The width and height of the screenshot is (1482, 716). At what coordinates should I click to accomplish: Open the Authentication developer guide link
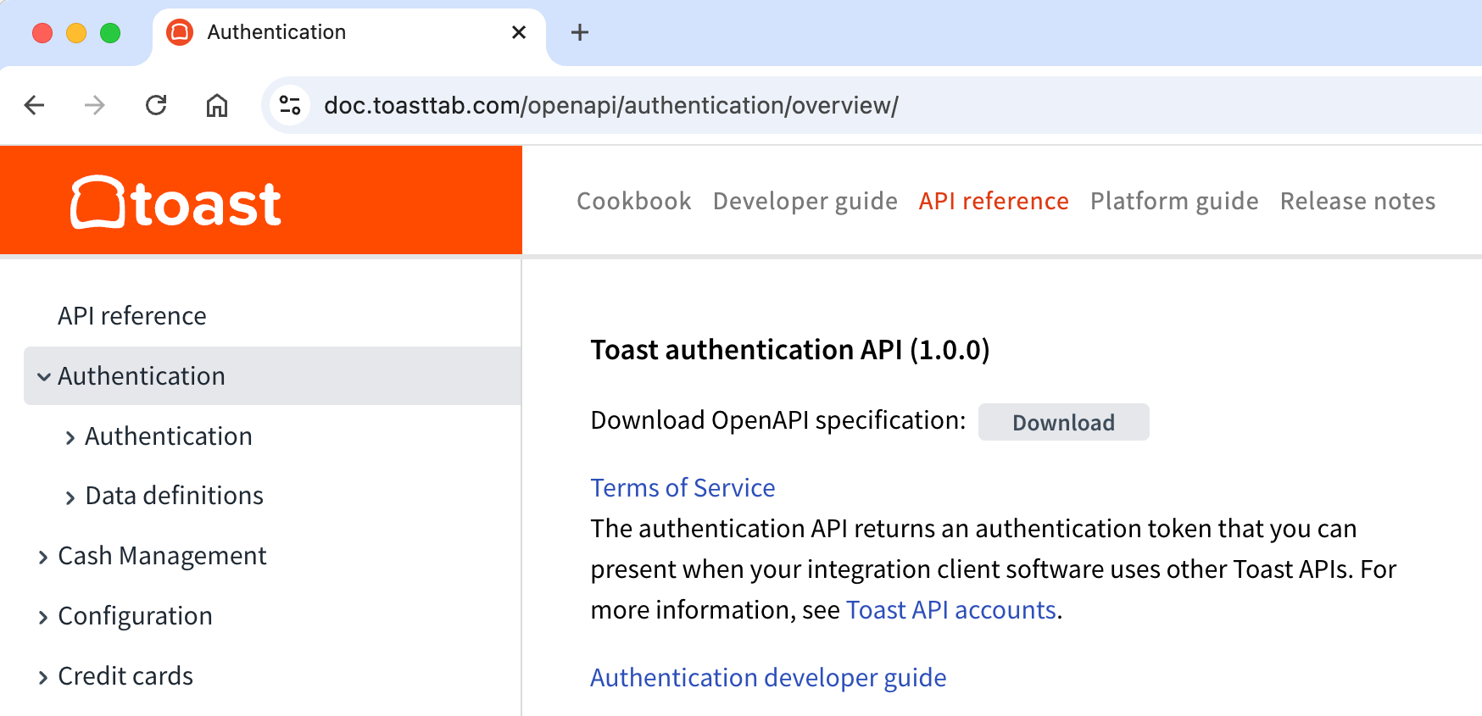pyautogui.click(x=768, y=678)
